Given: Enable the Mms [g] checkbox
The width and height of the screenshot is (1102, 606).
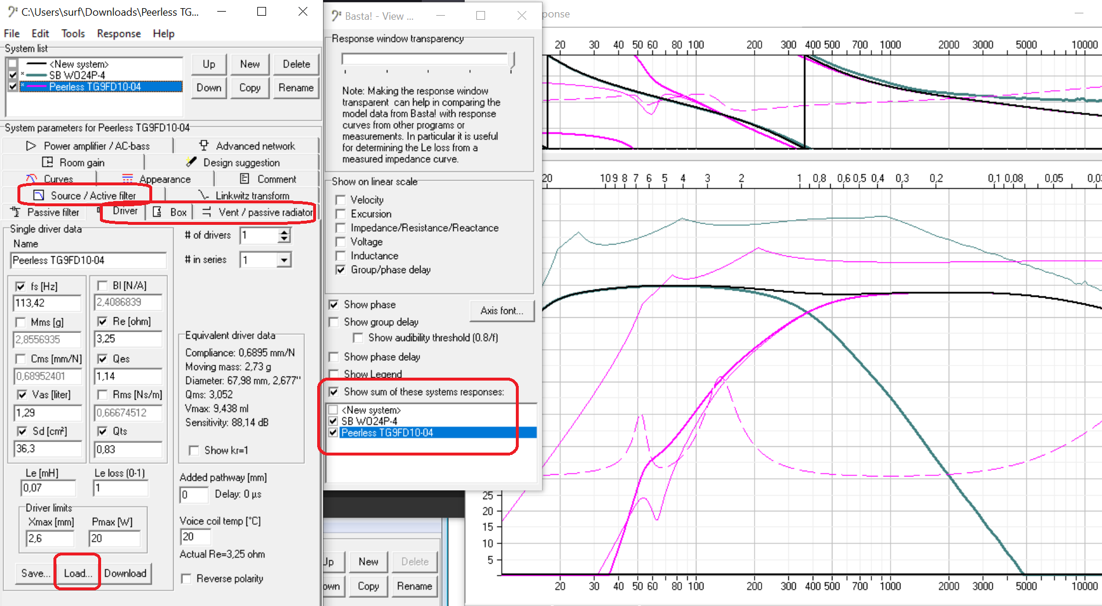Looking at the screenshot, I should click(x=21, y=322).
